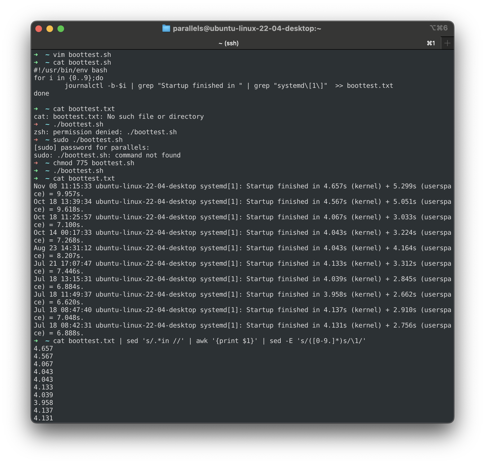Image resolution: width=485 pixels, height=464 pixels.
Task: Click the red arrow prompt before chmod 775
Action: point(36,163)
